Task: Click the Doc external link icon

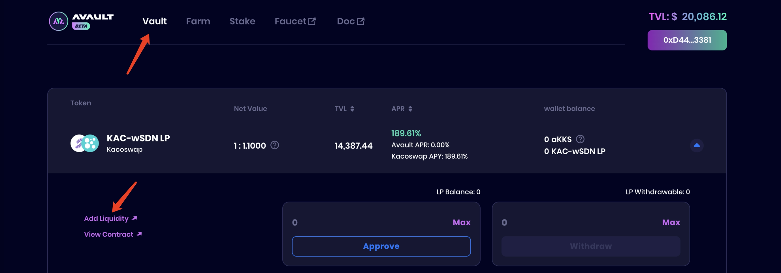Action: pyautogui.click(x=360, y=21)
